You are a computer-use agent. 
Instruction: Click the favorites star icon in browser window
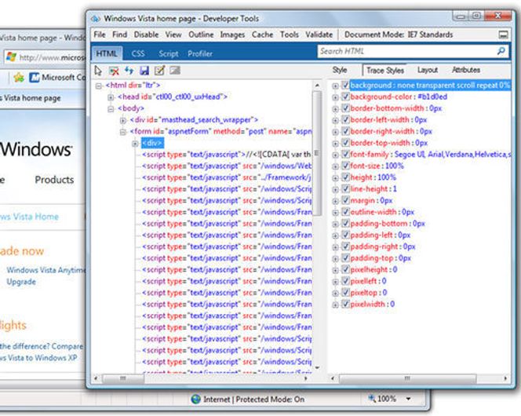[x=19, y=78]
